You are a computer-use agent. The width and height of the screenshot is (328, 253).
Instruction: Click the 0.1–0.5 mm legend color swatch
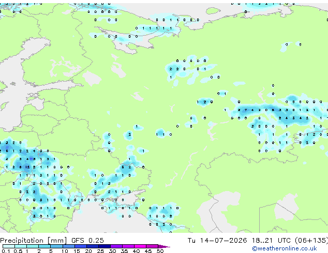click(x=9, y=246)
